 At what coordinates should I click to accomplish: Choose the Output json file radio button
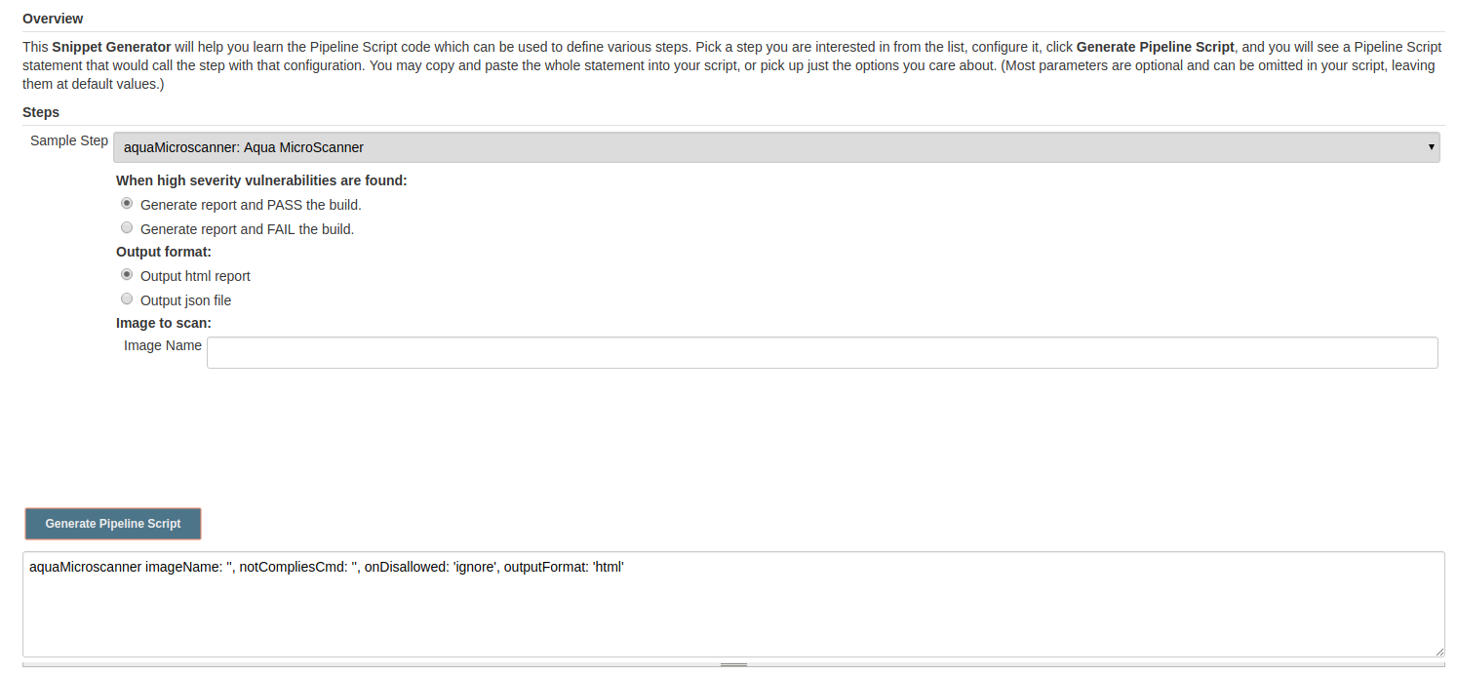pyautogui.click(x=127, y=299)
